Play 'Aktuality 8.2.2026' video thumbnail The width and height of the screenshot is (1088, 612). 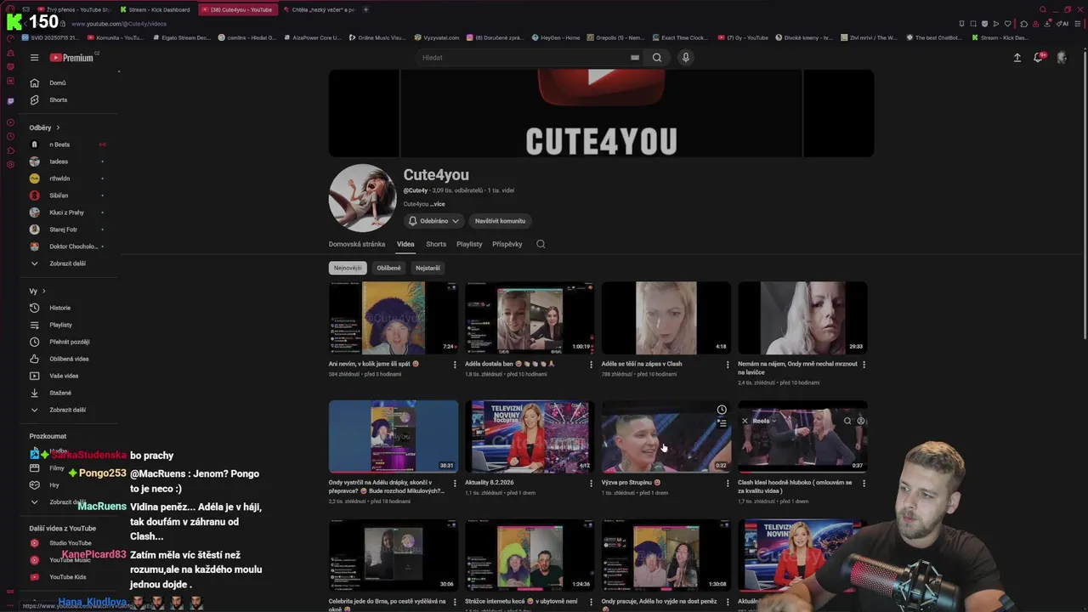coord(530,437)
